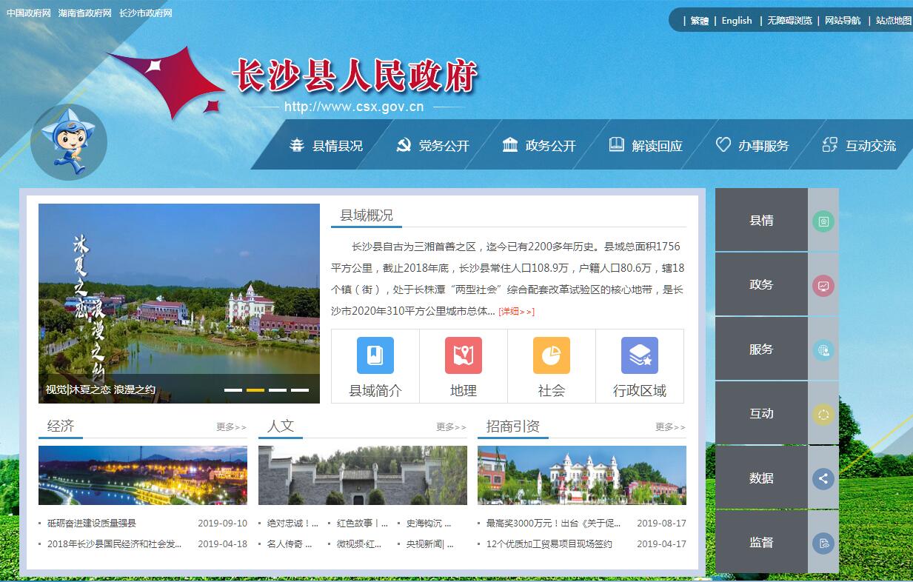
Task: Click the red 地理 map icon
Action: tap(464, 355)
